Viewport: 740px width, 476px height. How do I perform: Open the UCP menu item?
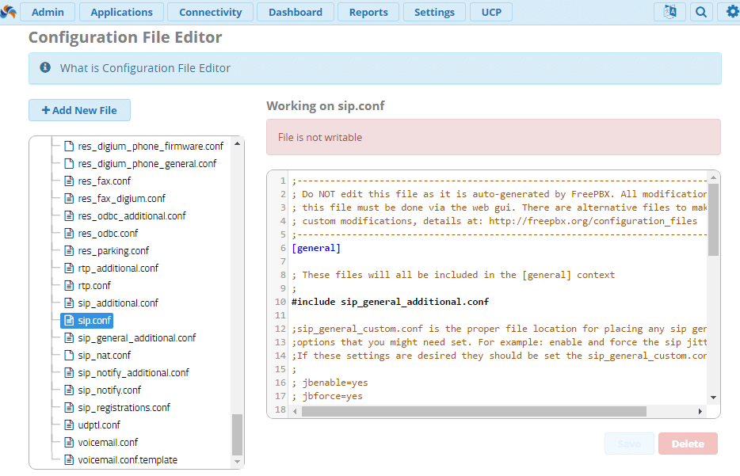coord(491,12)
